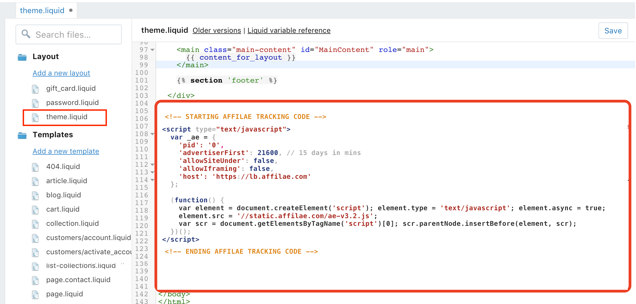This screenshot has height=304, width=636.
Task: Click the 'advertiserFirst': 21600 code line
Action: coord(270,153)
